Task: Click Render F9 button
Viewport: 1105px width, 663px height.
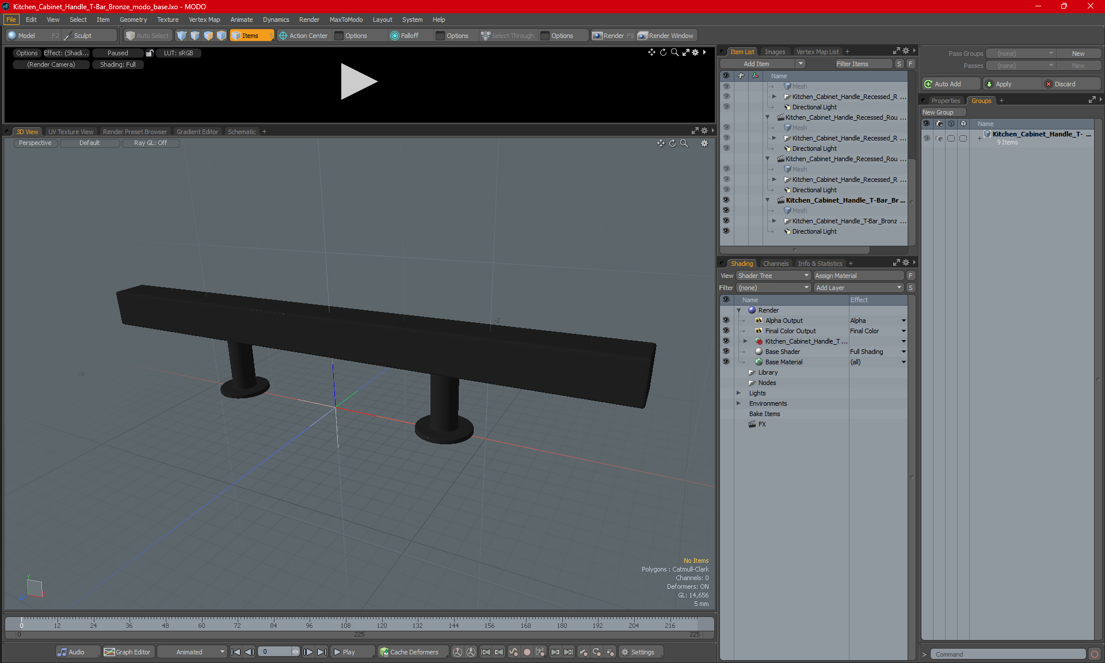Action: pyautogui.click(x=613, y=36)
